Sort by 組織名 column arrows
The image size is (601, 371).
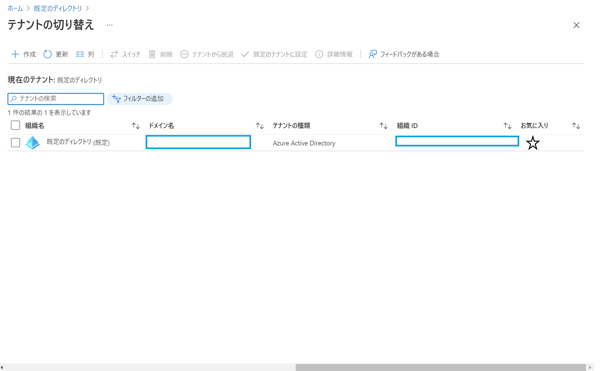coord(136,126)
